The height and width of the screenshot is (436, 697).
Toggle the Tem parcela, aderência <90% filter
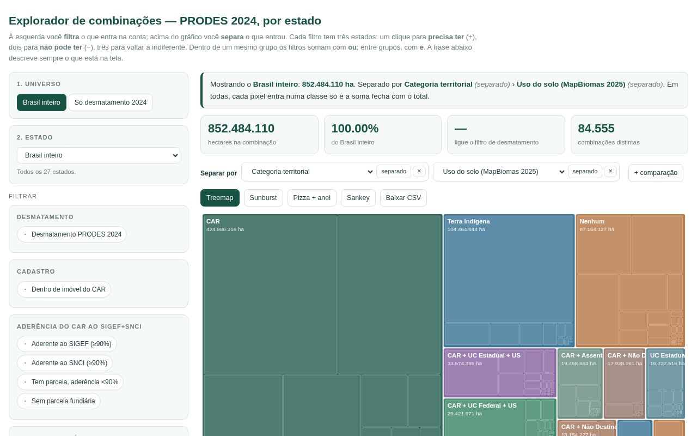pos(70,382)
